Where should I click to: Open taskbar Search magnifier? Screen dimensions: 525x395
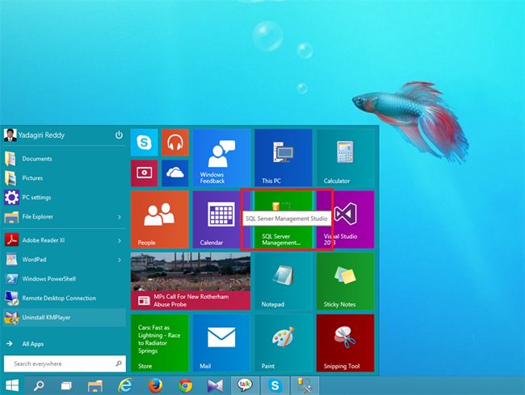coord(39,386)
